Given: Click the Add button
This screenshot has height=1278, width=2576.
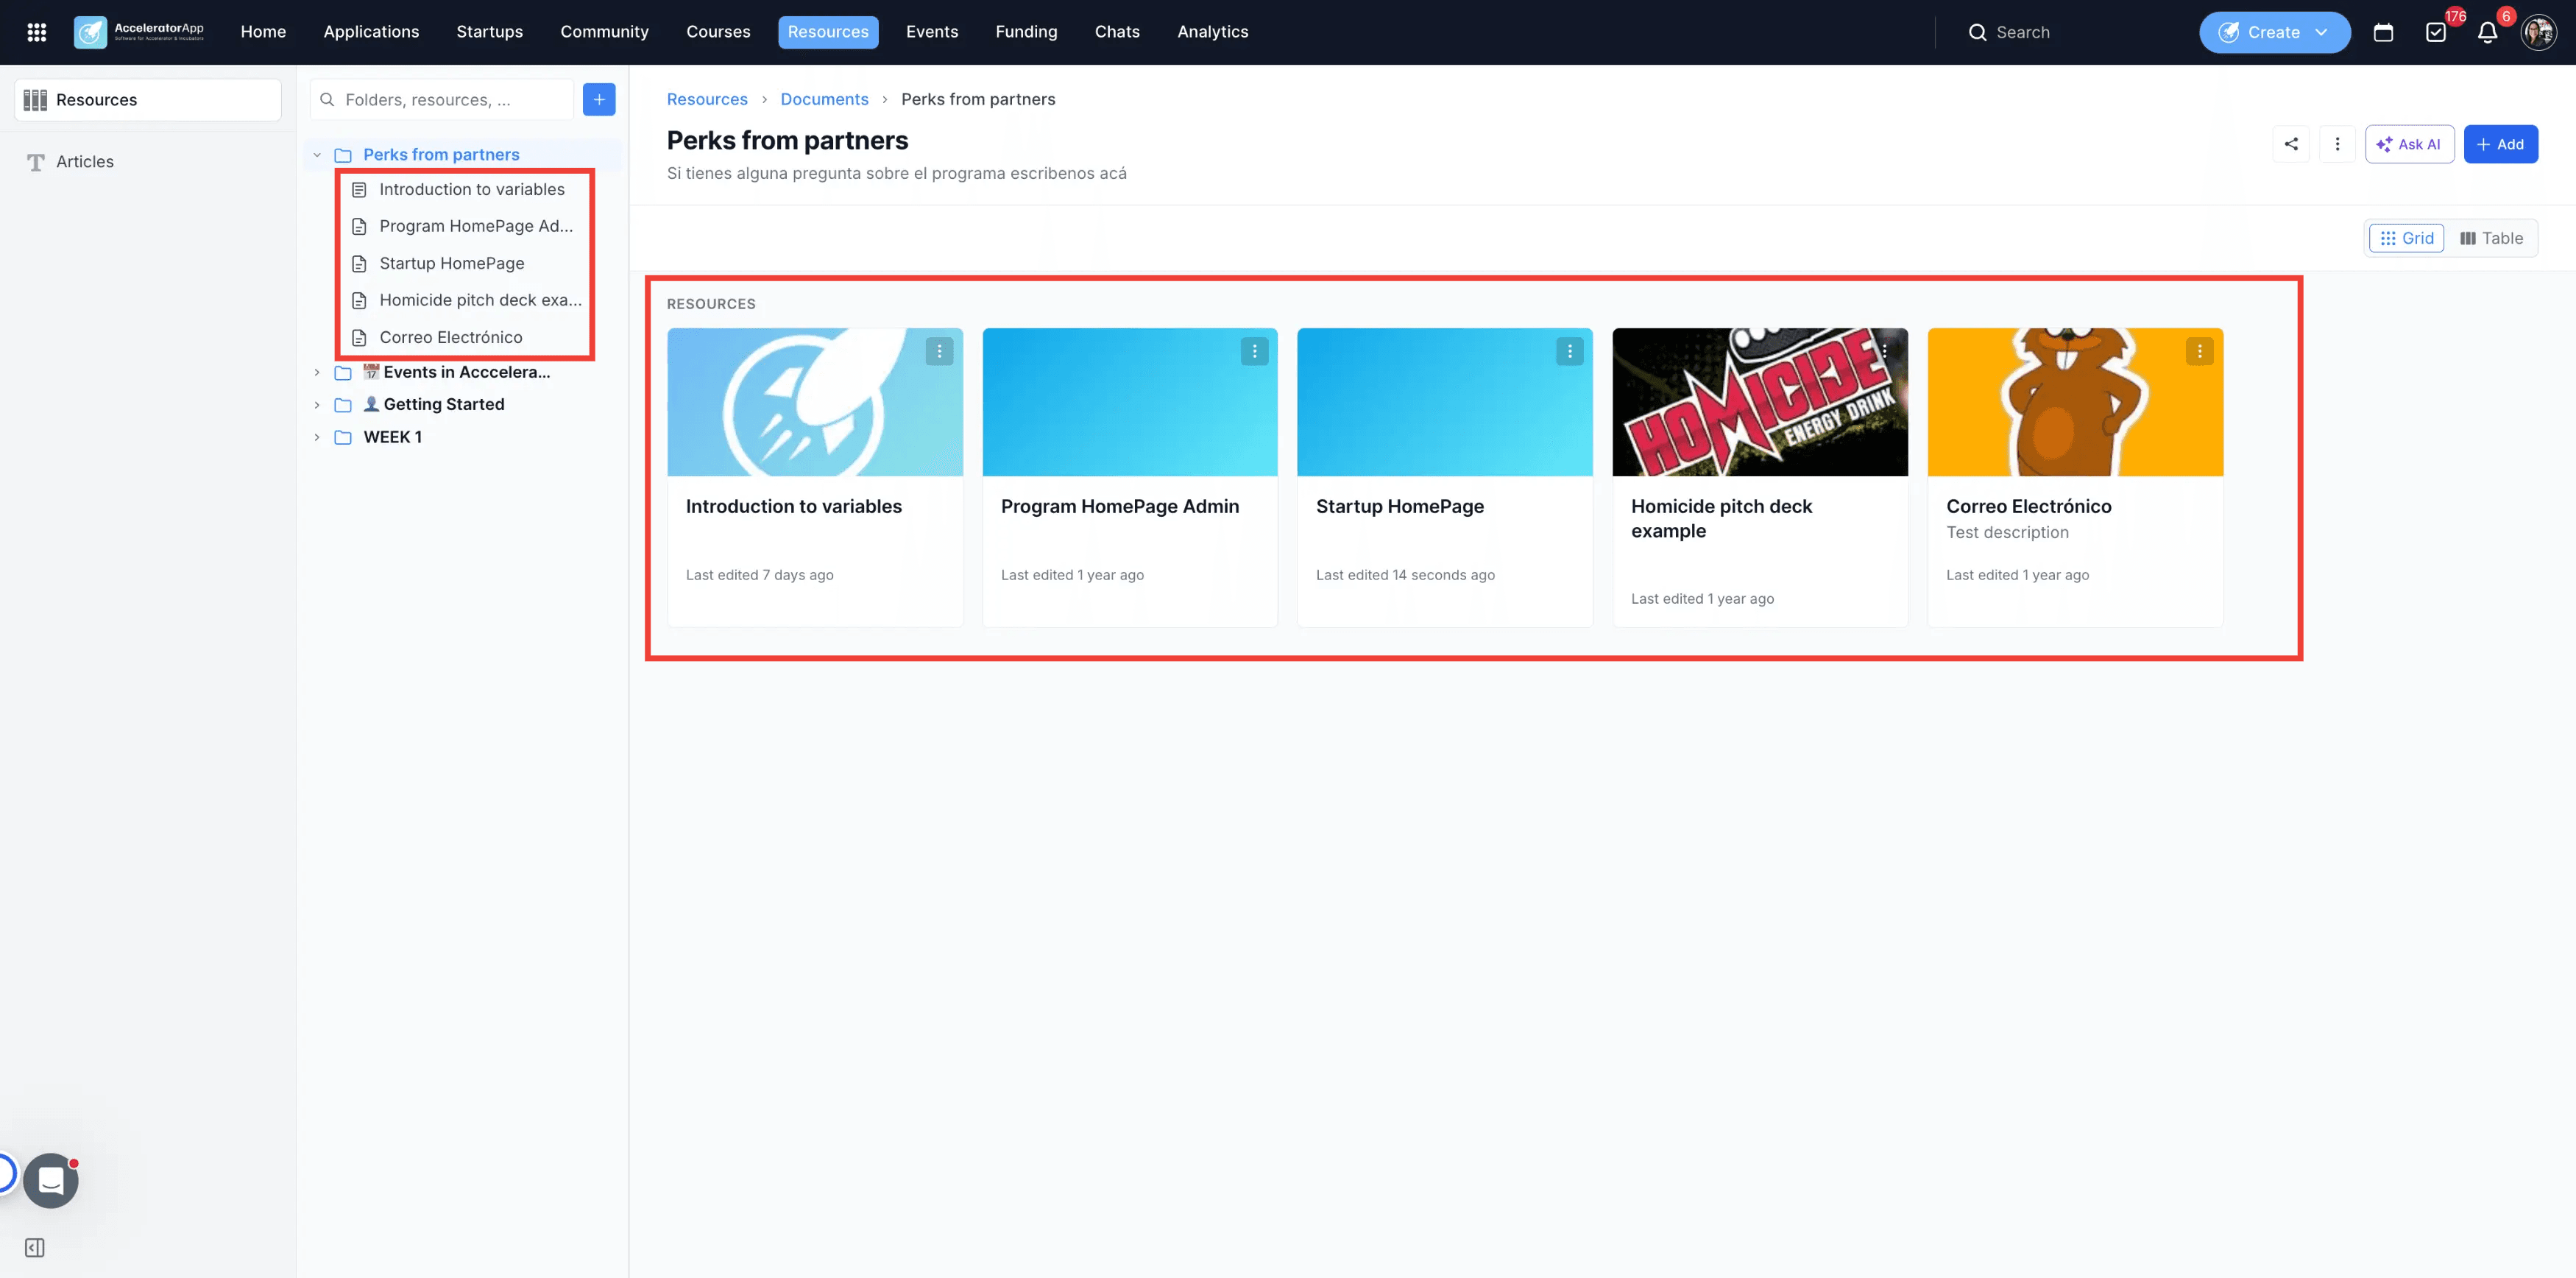Looking at the screenshot, I should click(2500, 144).
